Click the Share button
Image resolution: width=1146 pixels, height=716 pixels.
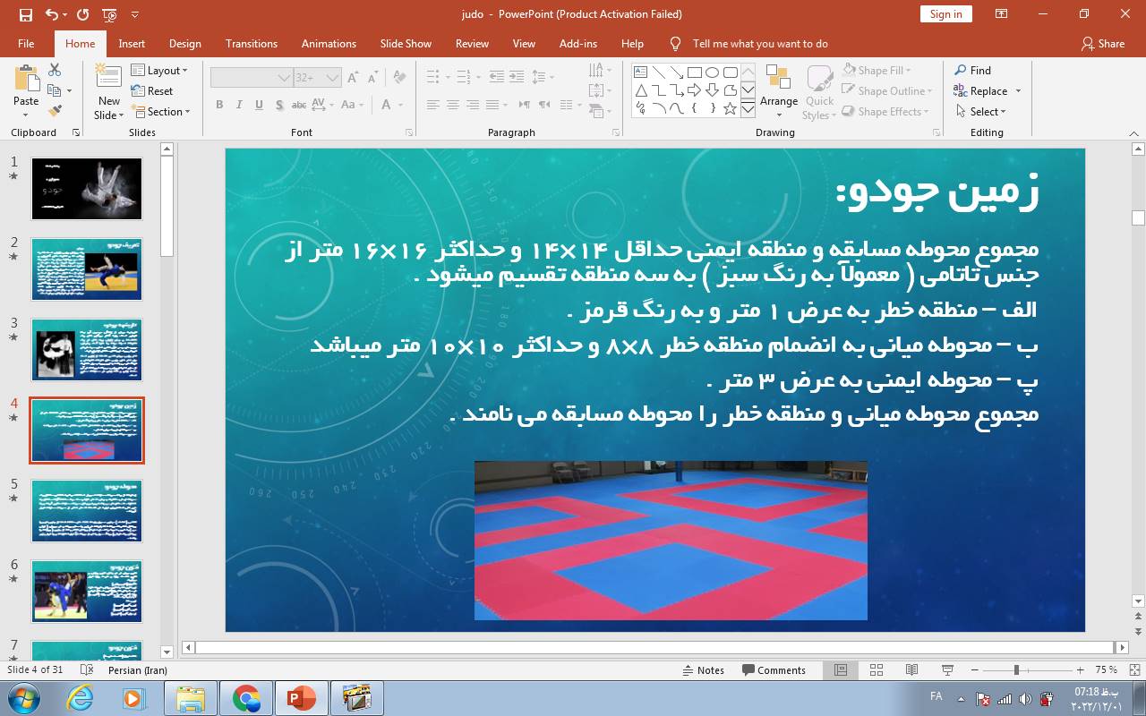1103,44
